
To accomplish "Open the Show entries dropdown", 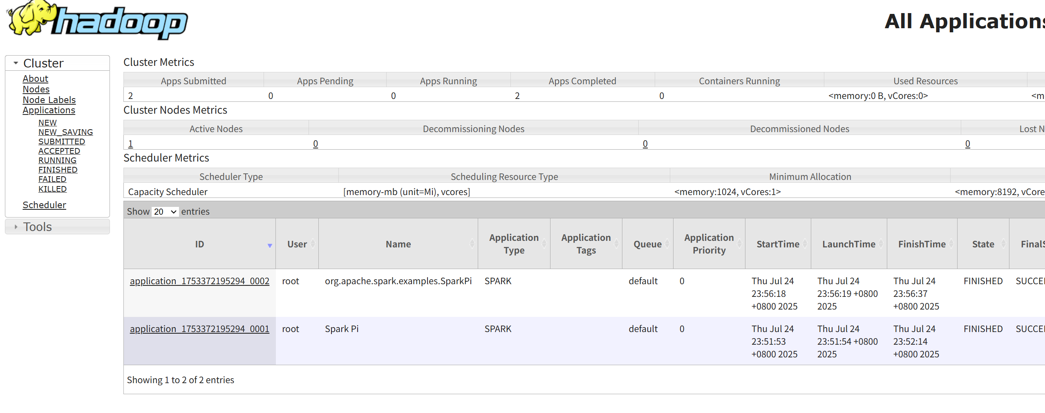I will 165,211.
